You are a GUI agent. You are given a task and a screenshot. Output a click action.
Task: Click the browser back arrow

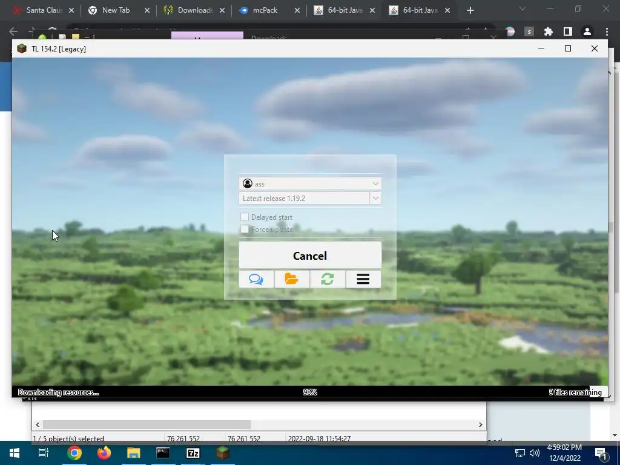[x=13, y=31]
